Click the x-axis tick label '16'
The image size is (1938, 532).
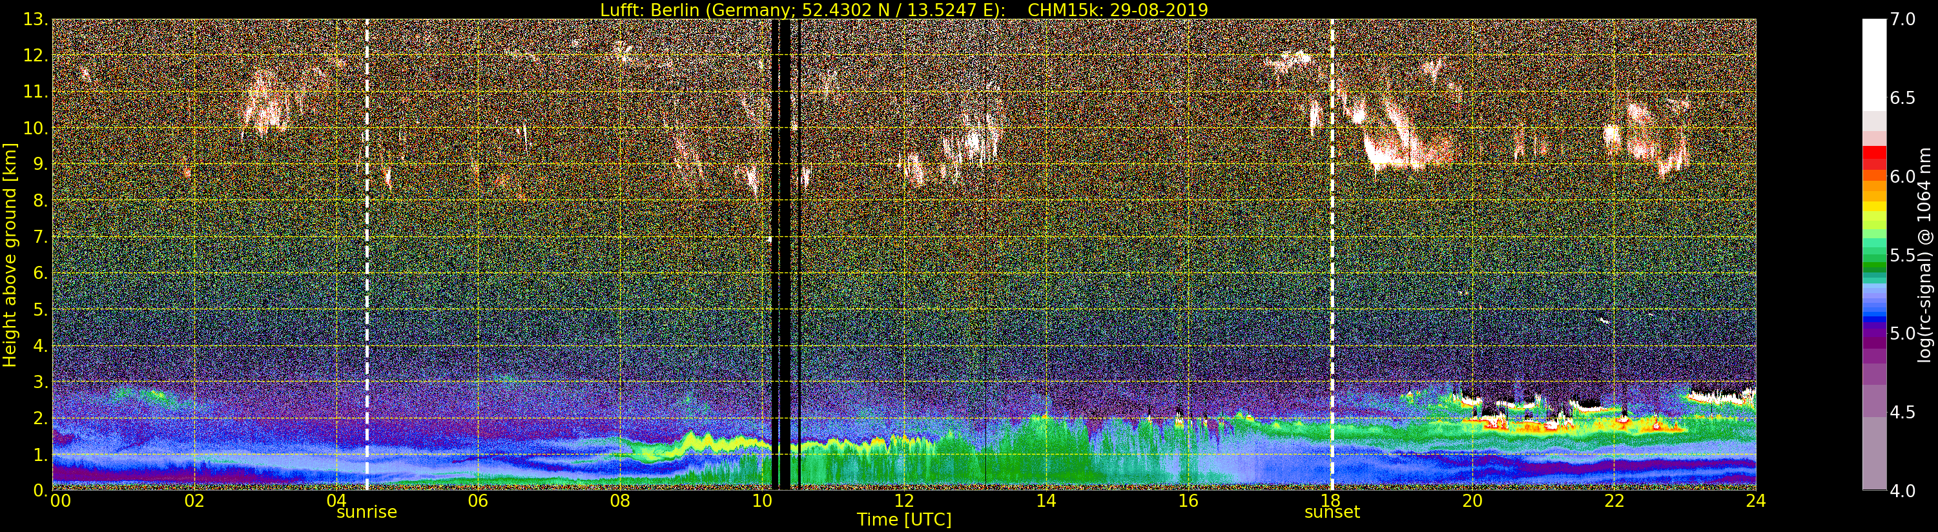[x=1188, y=501]
